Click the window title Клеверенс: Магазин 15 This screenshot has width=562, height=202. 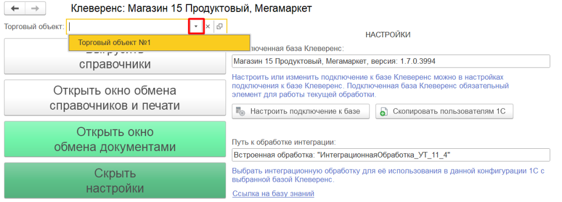point(192,9)
